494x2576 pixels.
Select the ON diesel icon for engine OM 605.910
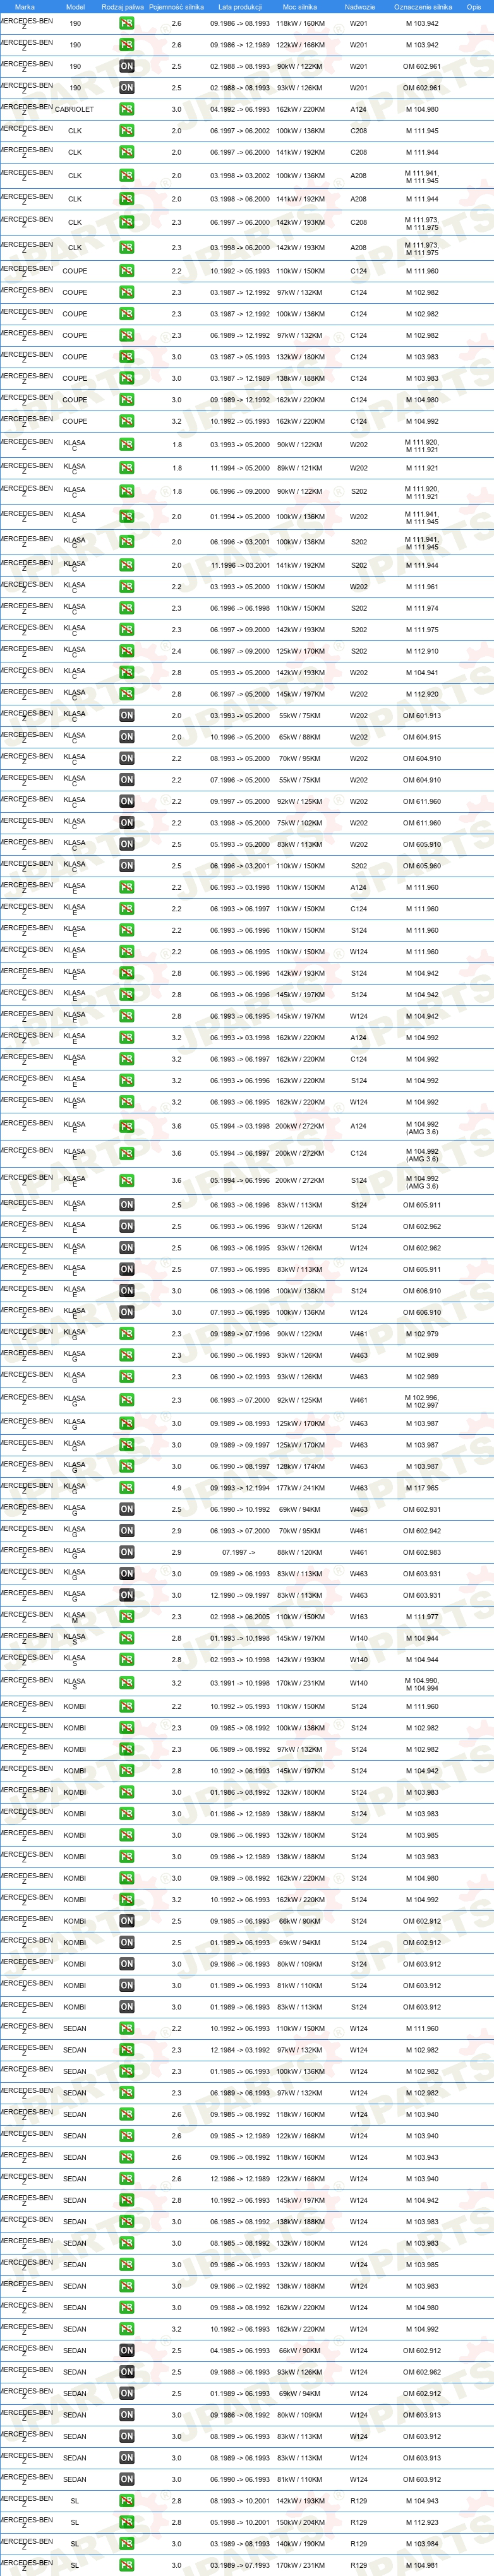coord(127,844)
